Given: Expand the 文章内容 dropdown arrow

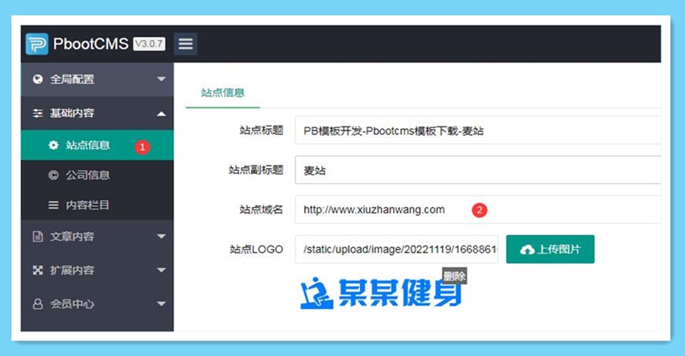Looking at the screenshot, I should click(161, 237).
